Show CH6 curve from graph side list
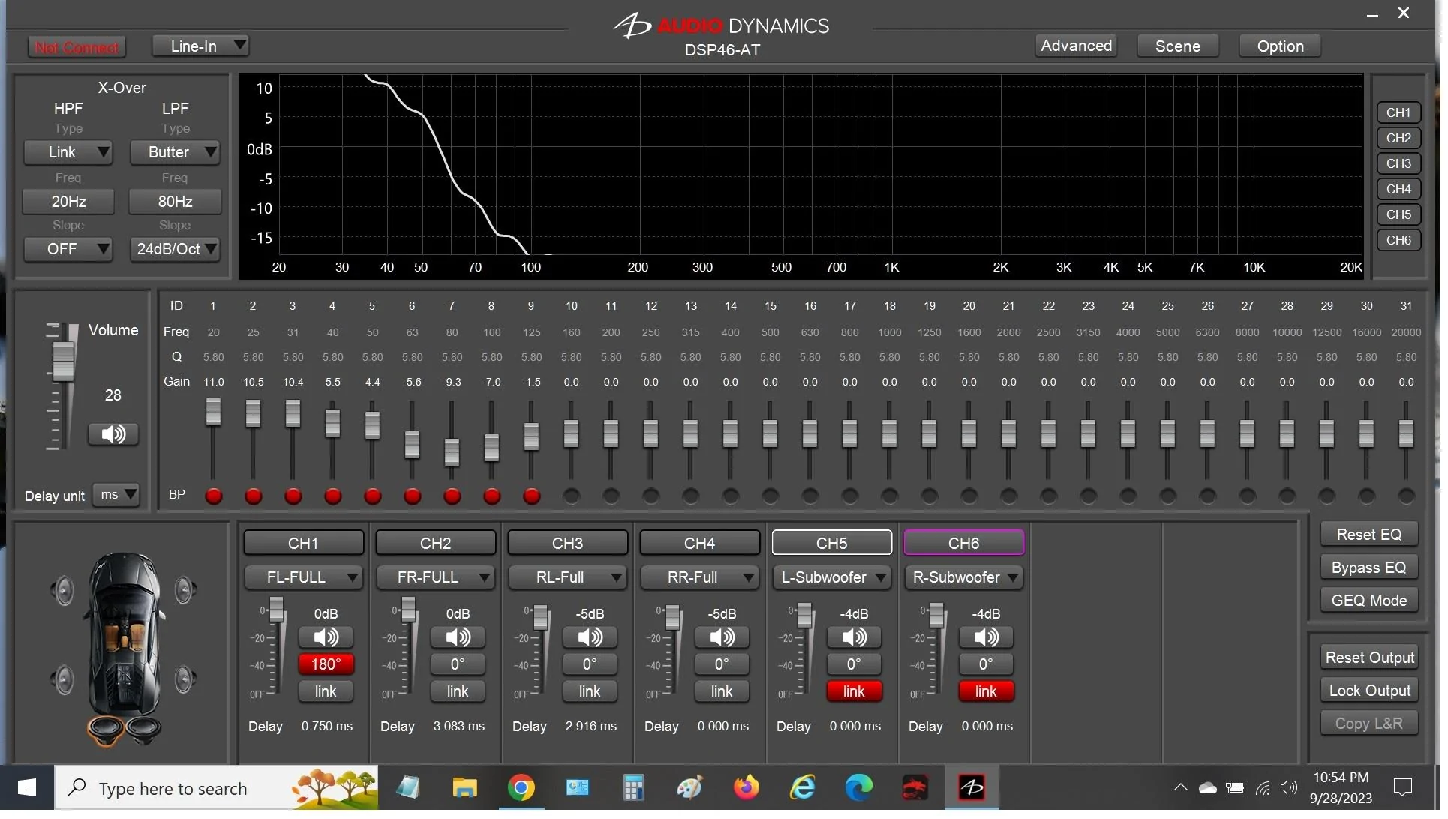Screen dimensions: 1448x819 [x=1399, y=240]
